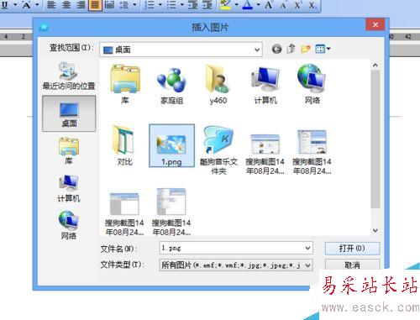Center align text in Word toolbar

[x=66, y=5]
